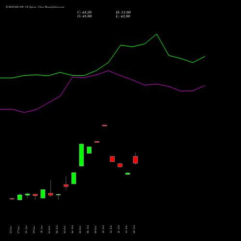
Task: Click the 01 Feb date axis label
Action: [49, 229]
